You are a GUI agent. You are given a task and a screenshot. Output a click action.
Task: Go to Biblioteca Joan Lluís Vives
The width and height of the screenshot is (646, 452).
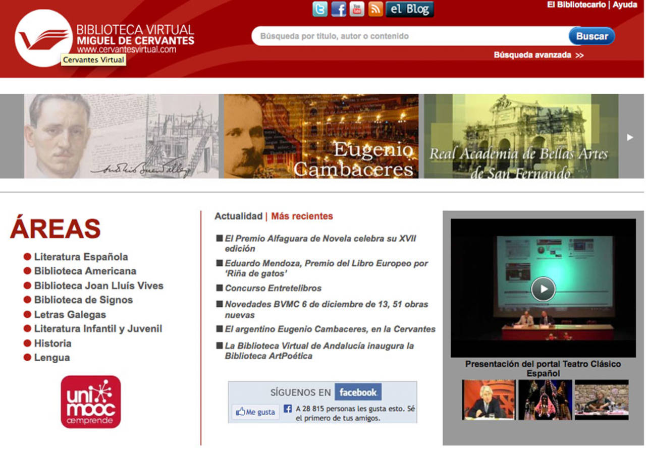tap(98, 286)
